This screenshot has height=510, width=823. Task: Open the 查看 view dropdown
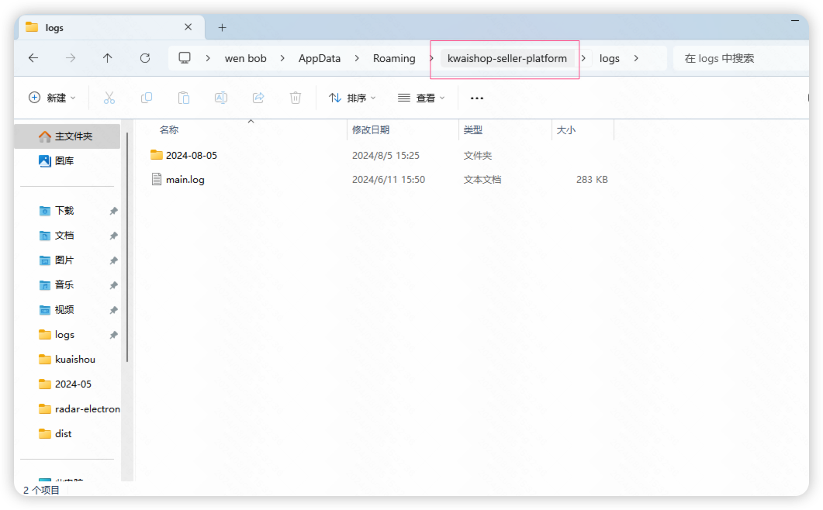(x=421, y=98)
